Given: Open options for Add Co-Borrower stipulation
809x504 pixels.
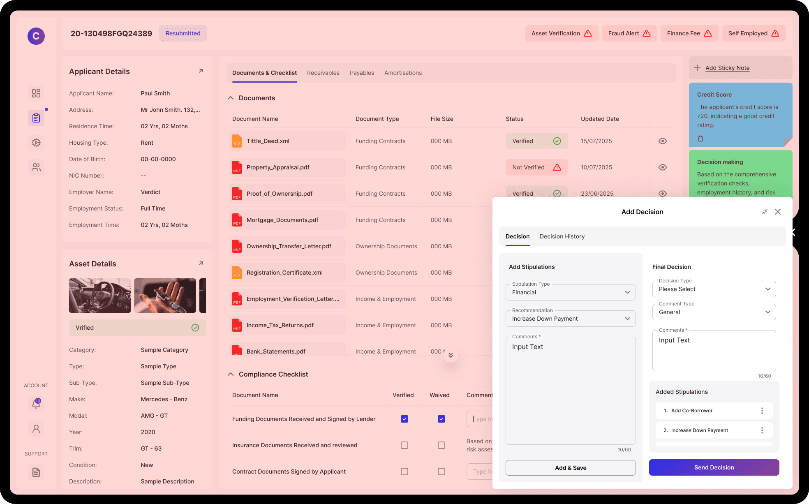Looking at the screenshot, I should pyautogui.click(x=762, y=411).
